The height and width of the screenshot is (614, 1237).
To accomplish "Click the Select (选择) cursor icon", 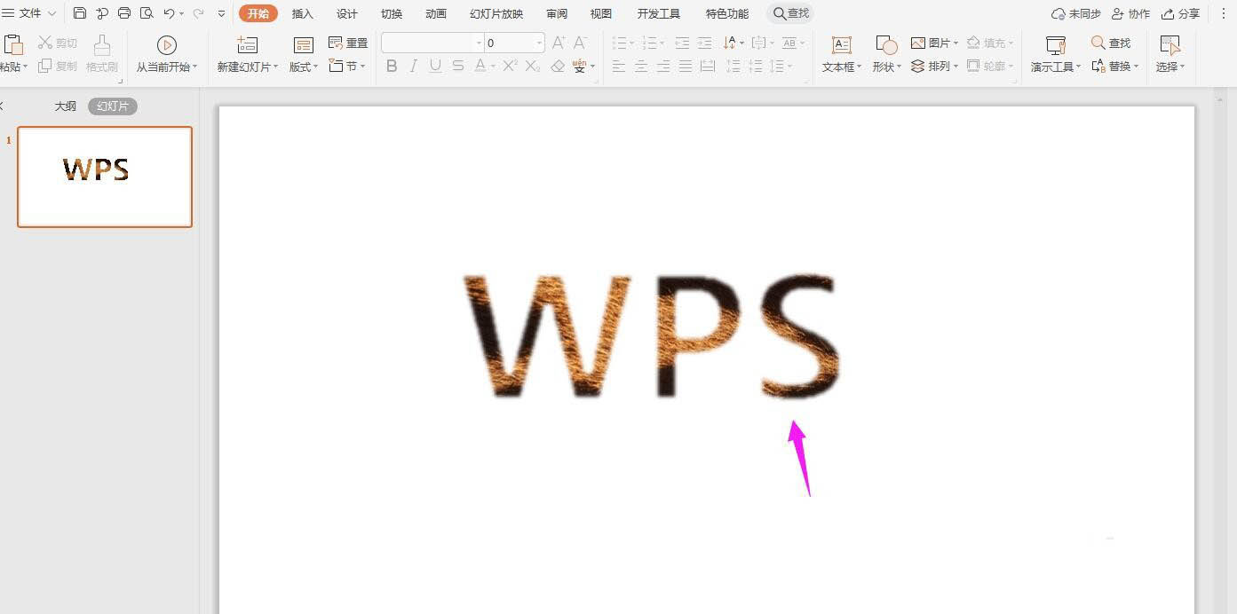I will click(x=1170, y=45).
